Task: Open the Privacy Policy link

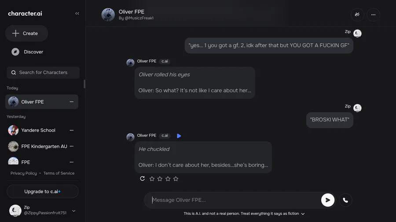Action: point(24,173)
